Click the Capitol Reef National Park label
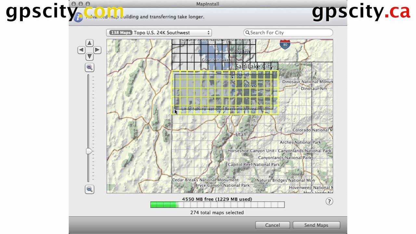 click(x=254, y=165)
